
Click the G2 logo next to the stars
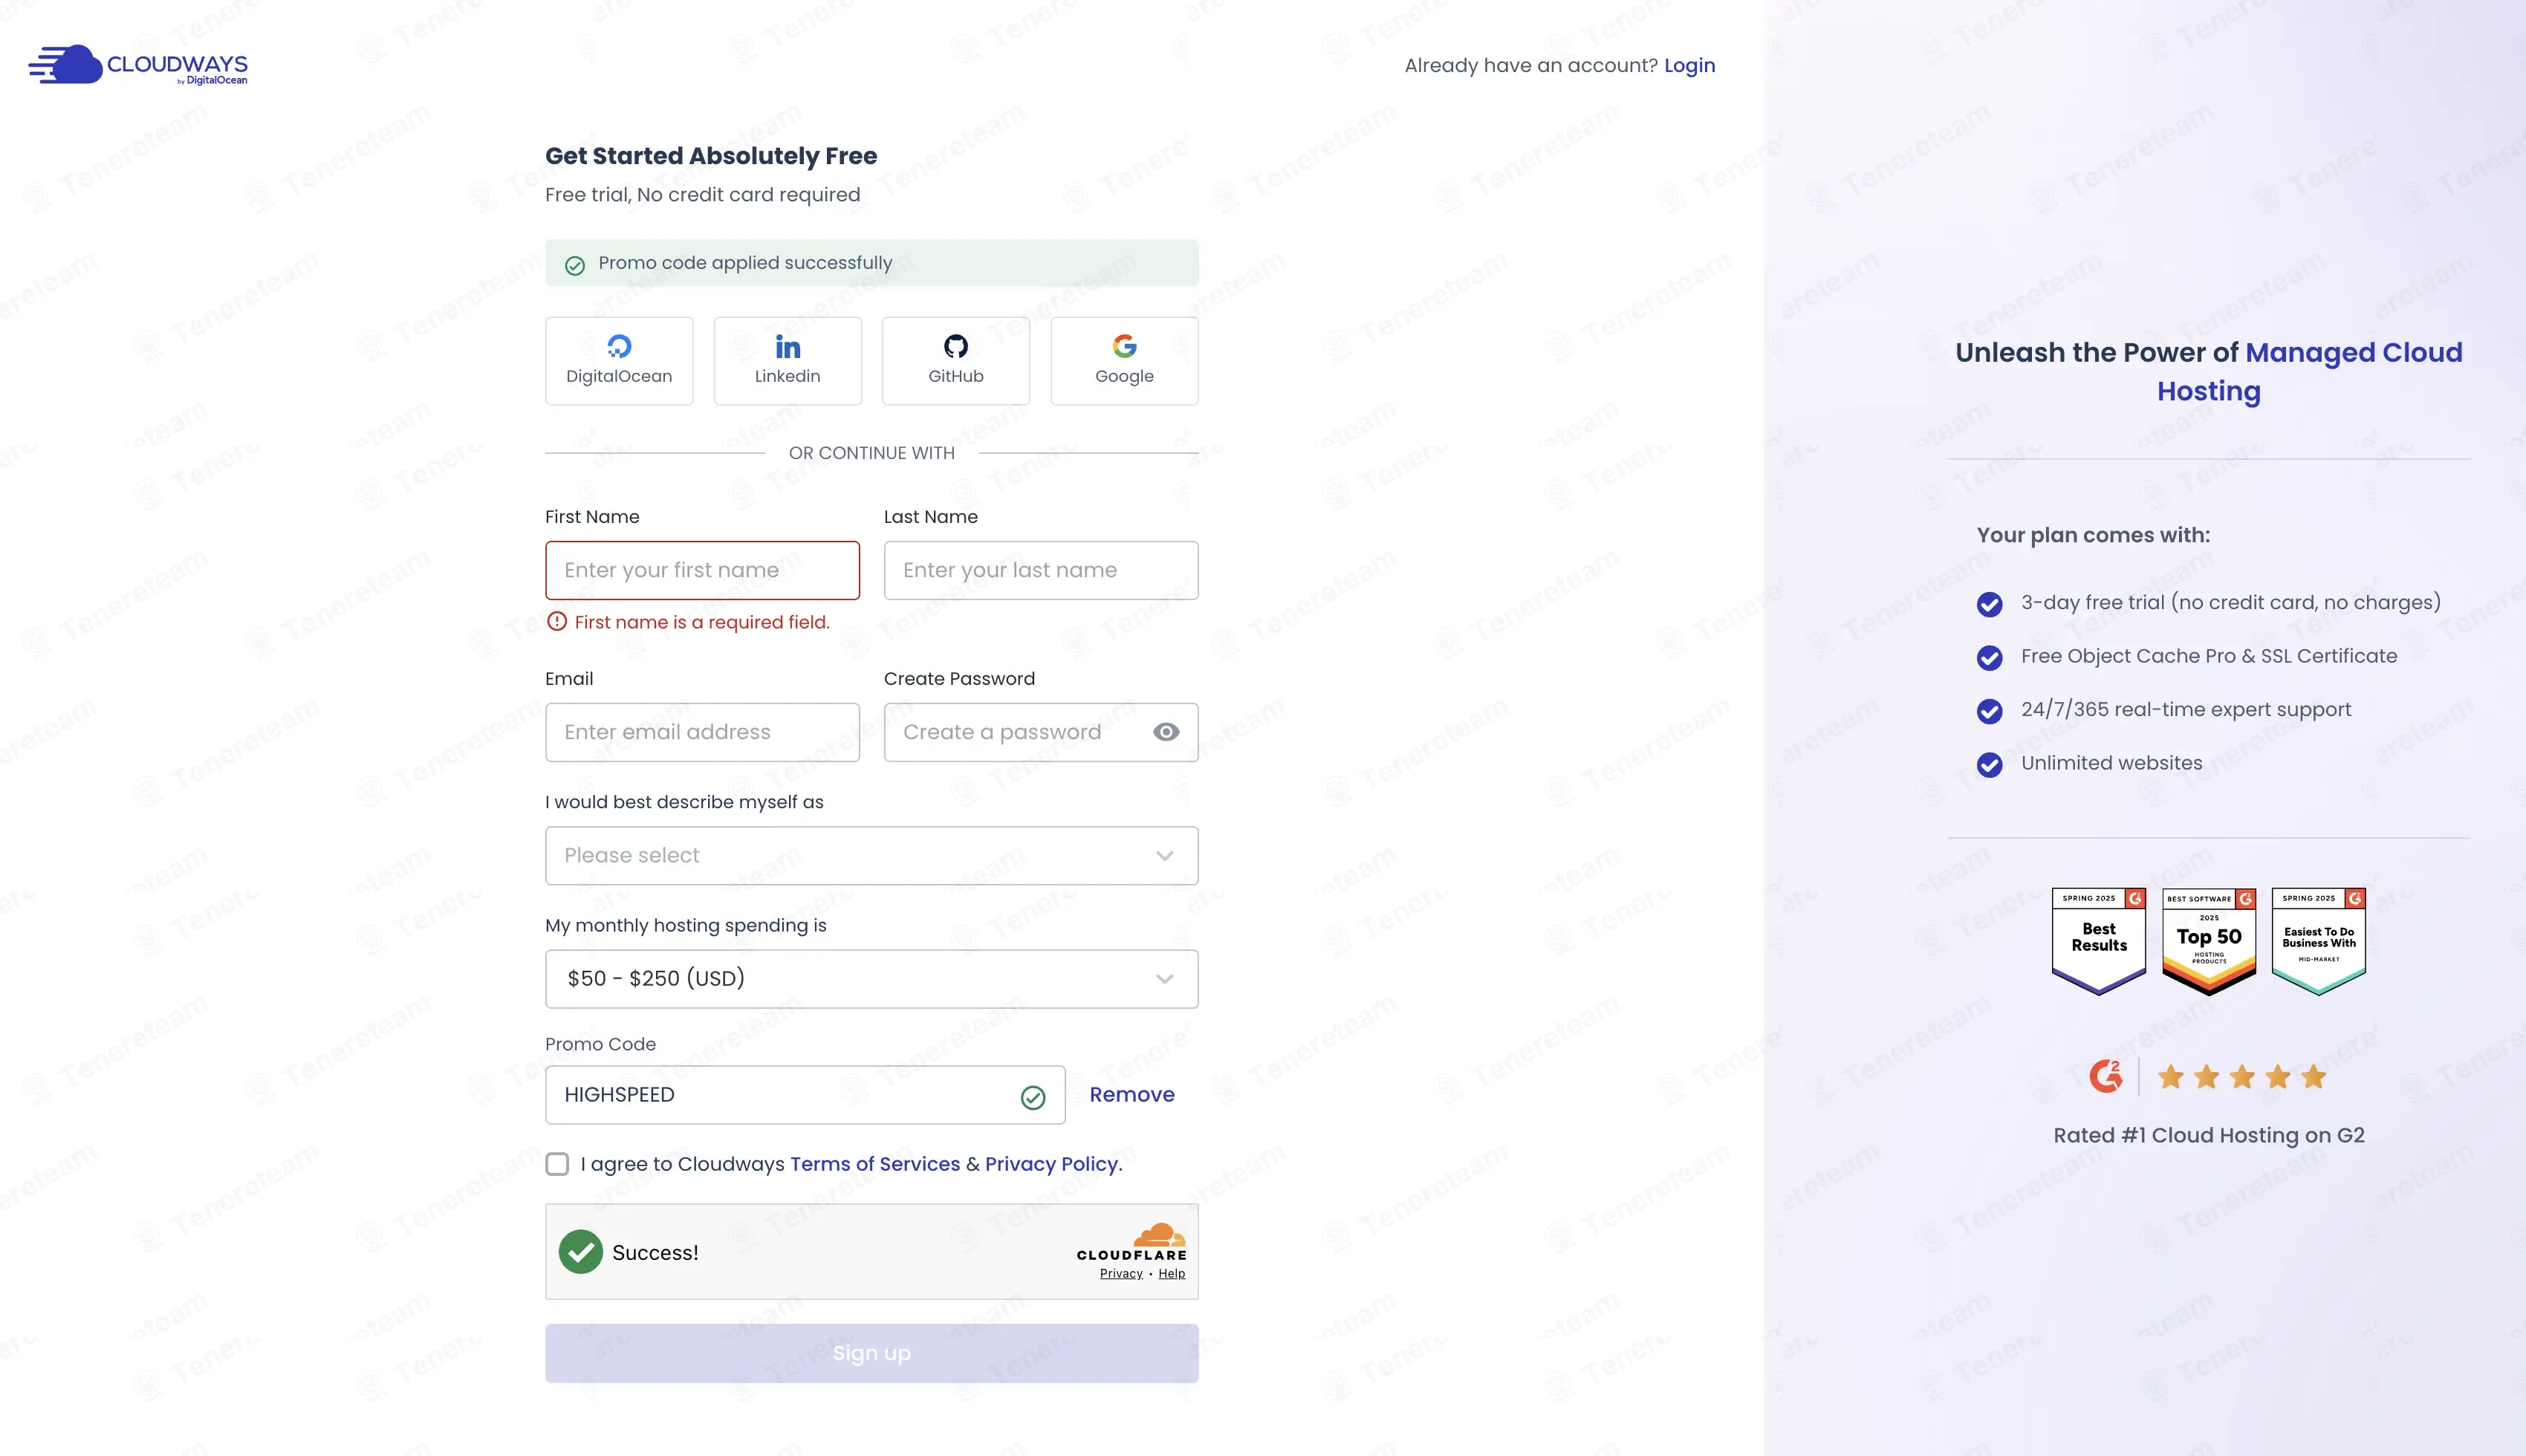pos(2106,1076)
